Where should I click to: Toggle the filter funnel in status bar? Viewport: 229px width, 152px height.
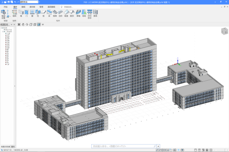coord(183,150)
